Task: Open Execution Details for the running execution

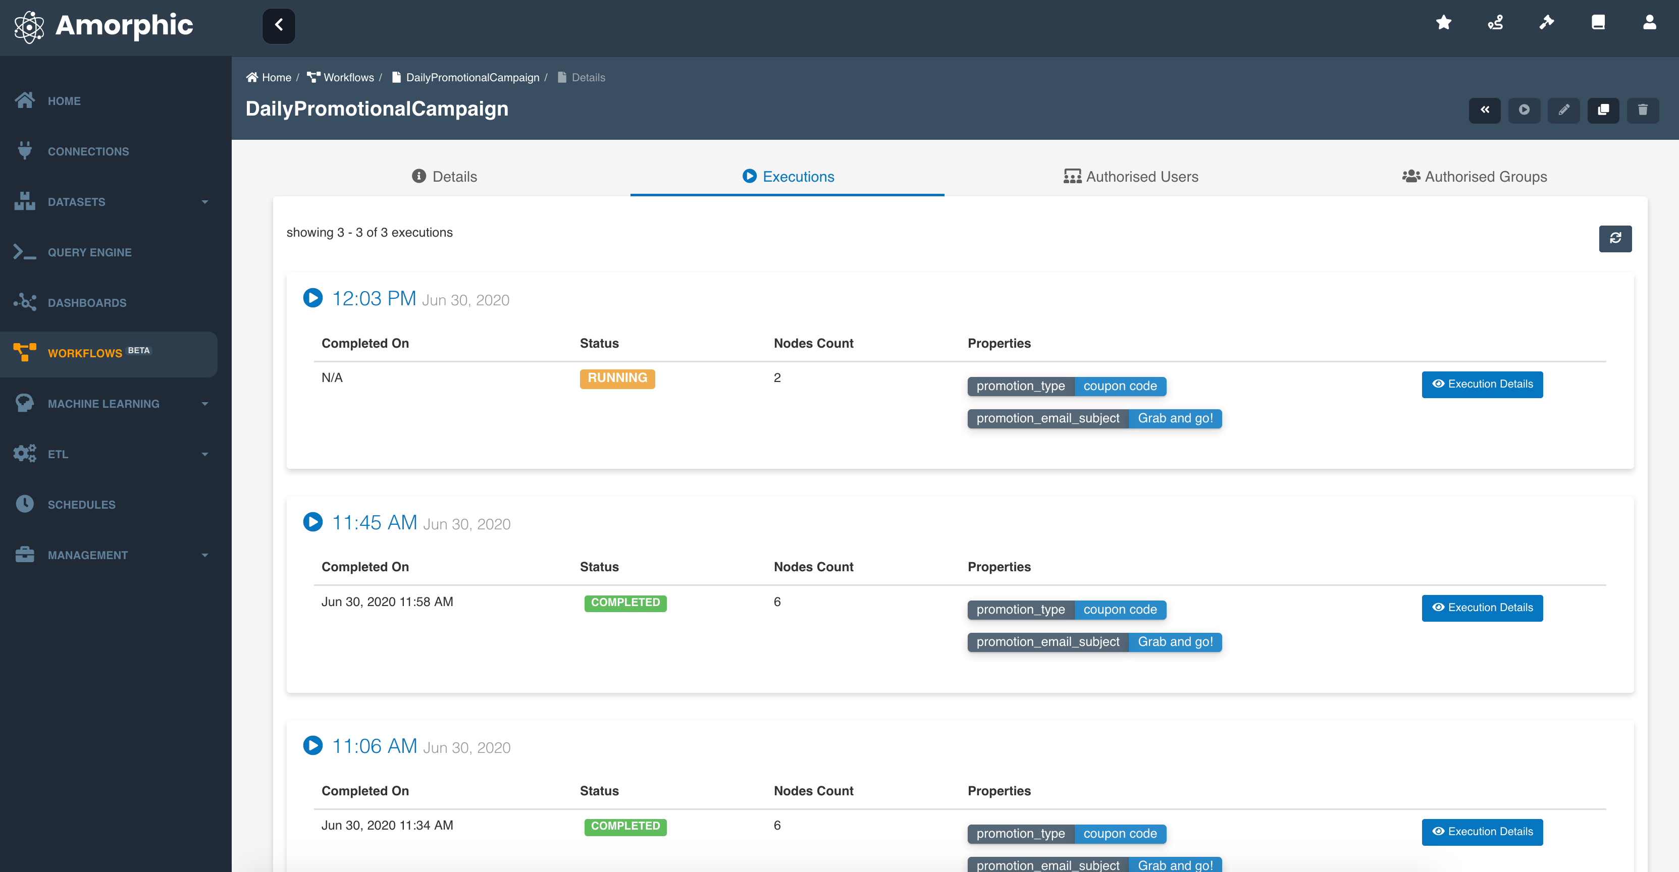Action: point(1482,384)
